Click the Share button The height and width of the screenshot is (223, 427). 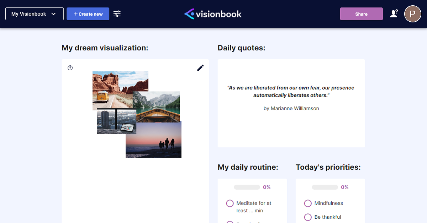361,13
